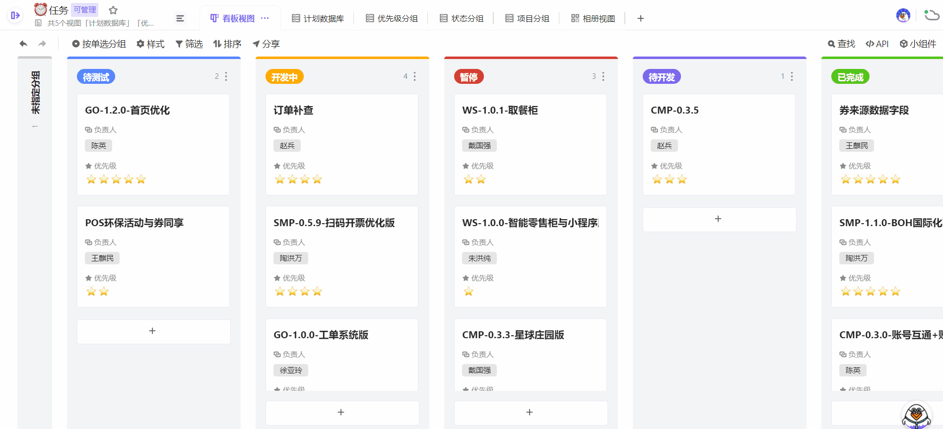Viewport: 943px width, 429px height.
Task: Open the view list menu icon
Action: [180, 18]
